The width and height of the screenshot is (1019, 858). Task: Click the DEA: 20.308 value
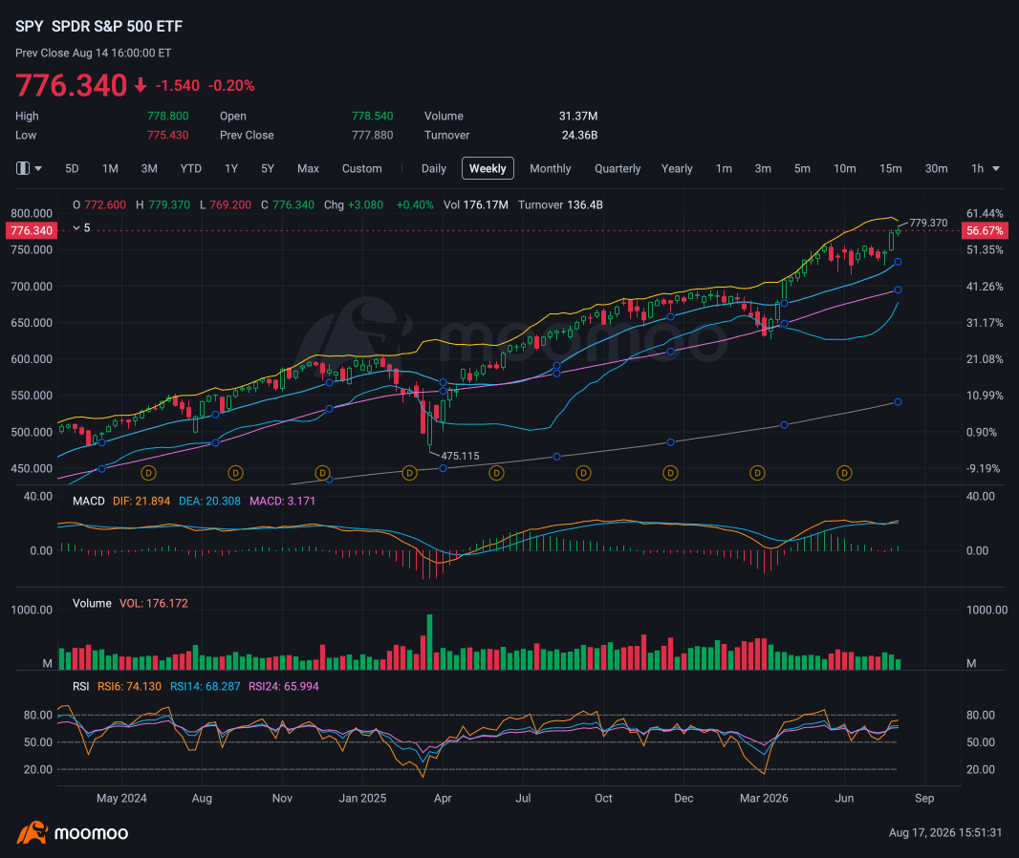pyautogui.click(x=209, y=501)
